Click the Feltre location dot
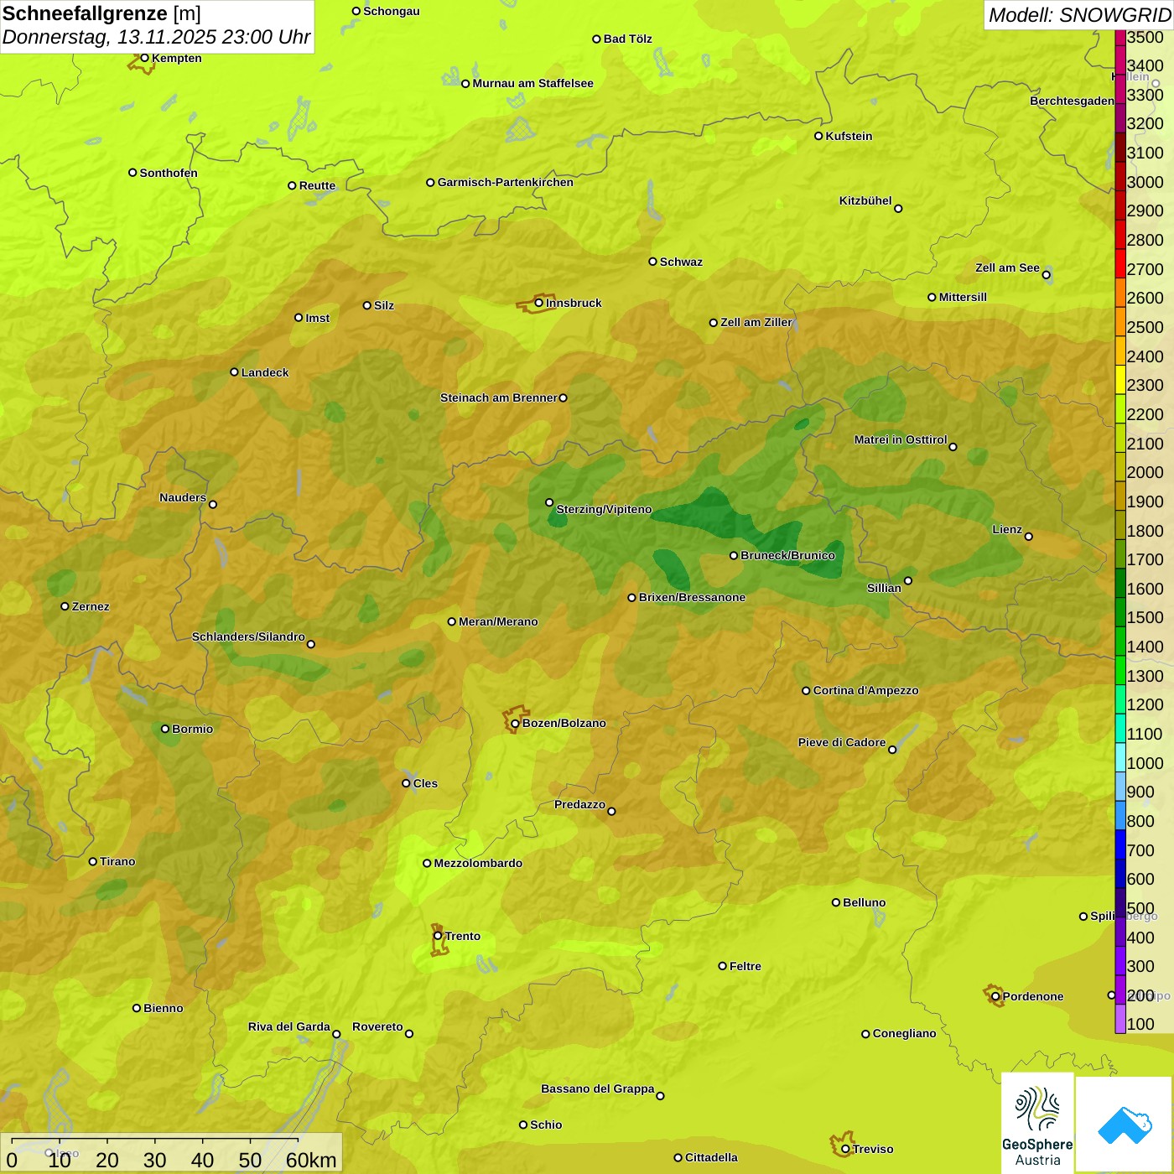The height and width of the screenshot is (1174, 1174). point(722,966)
